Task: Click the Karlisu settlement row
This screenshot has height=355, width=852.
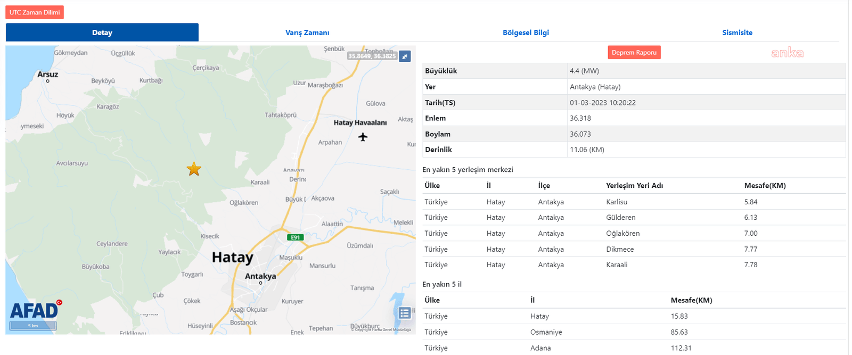Action: pos(617,202)
